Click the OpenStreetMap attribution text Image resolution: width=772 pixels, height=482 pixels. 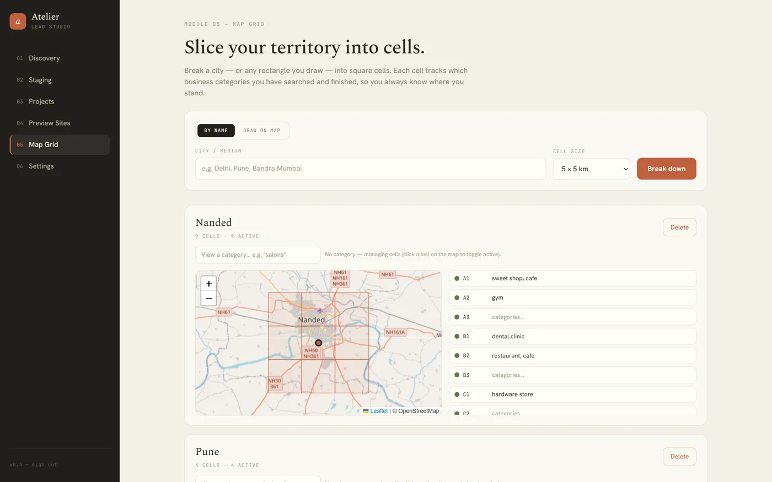point(416,411)
